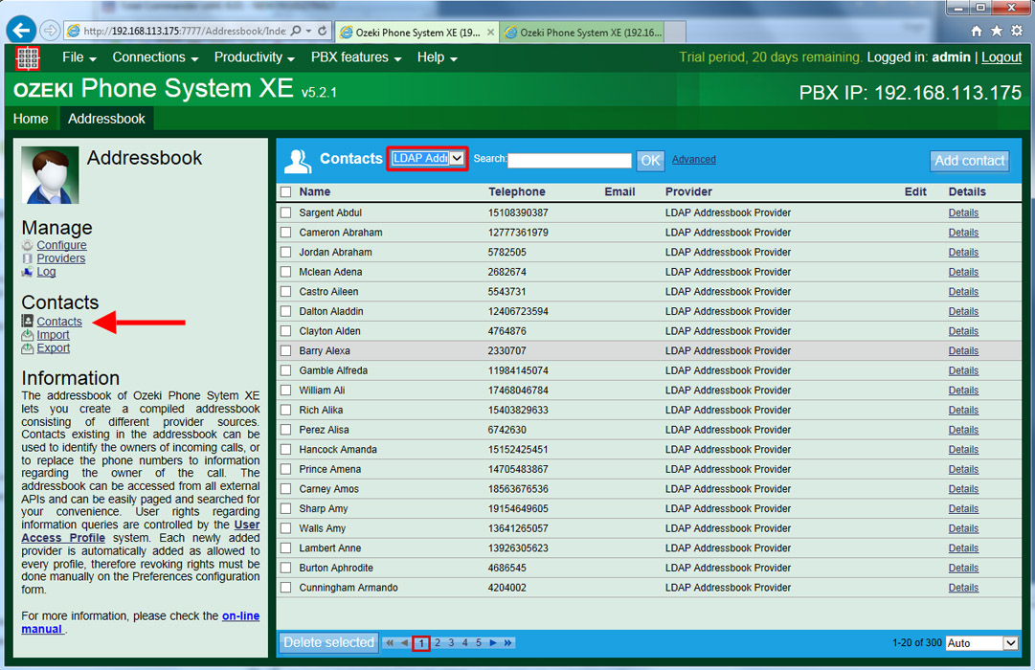Image resolution: width=1035 pixels, height=670 pixels.
Task: Click the Configure gear icon in Manage
Action: [27, 246]
